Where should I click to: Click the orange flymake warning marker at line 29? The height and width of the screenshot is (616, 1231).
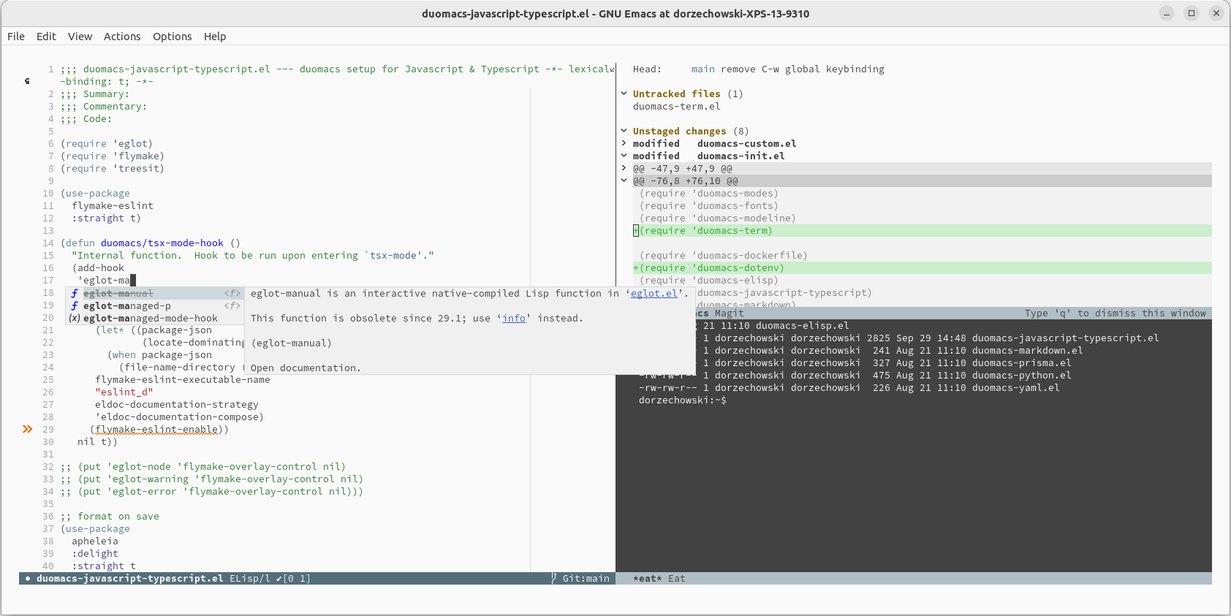coord(27,429)
